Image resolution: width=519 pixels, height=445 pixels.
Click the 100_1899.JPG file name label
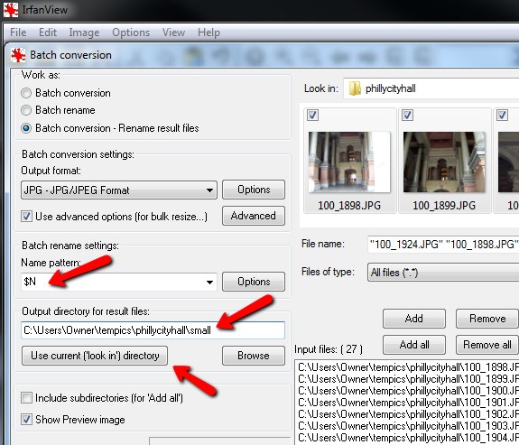(x=444, y=206)
